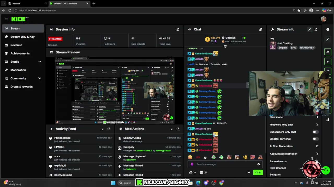Toggle Subscribers-only chat switch

(x=316, y=132)
